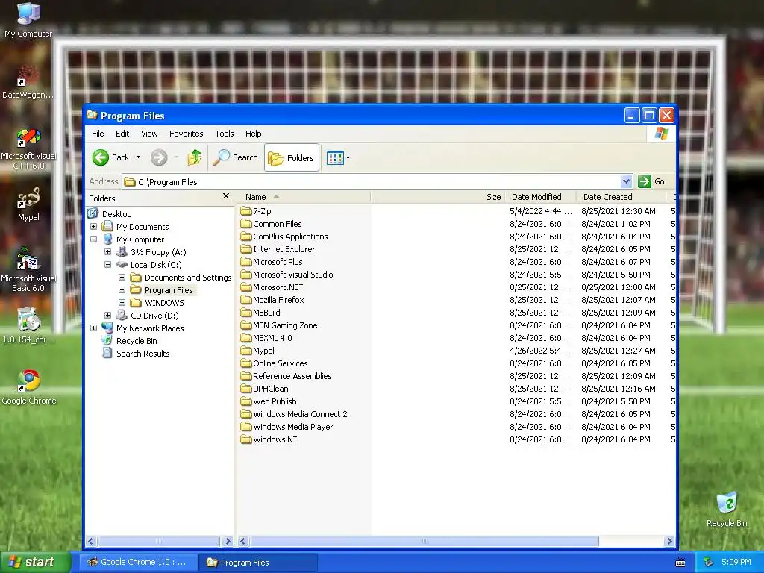Open the Help menu
The width and height of the screenshot is (764, 573).
254,134
